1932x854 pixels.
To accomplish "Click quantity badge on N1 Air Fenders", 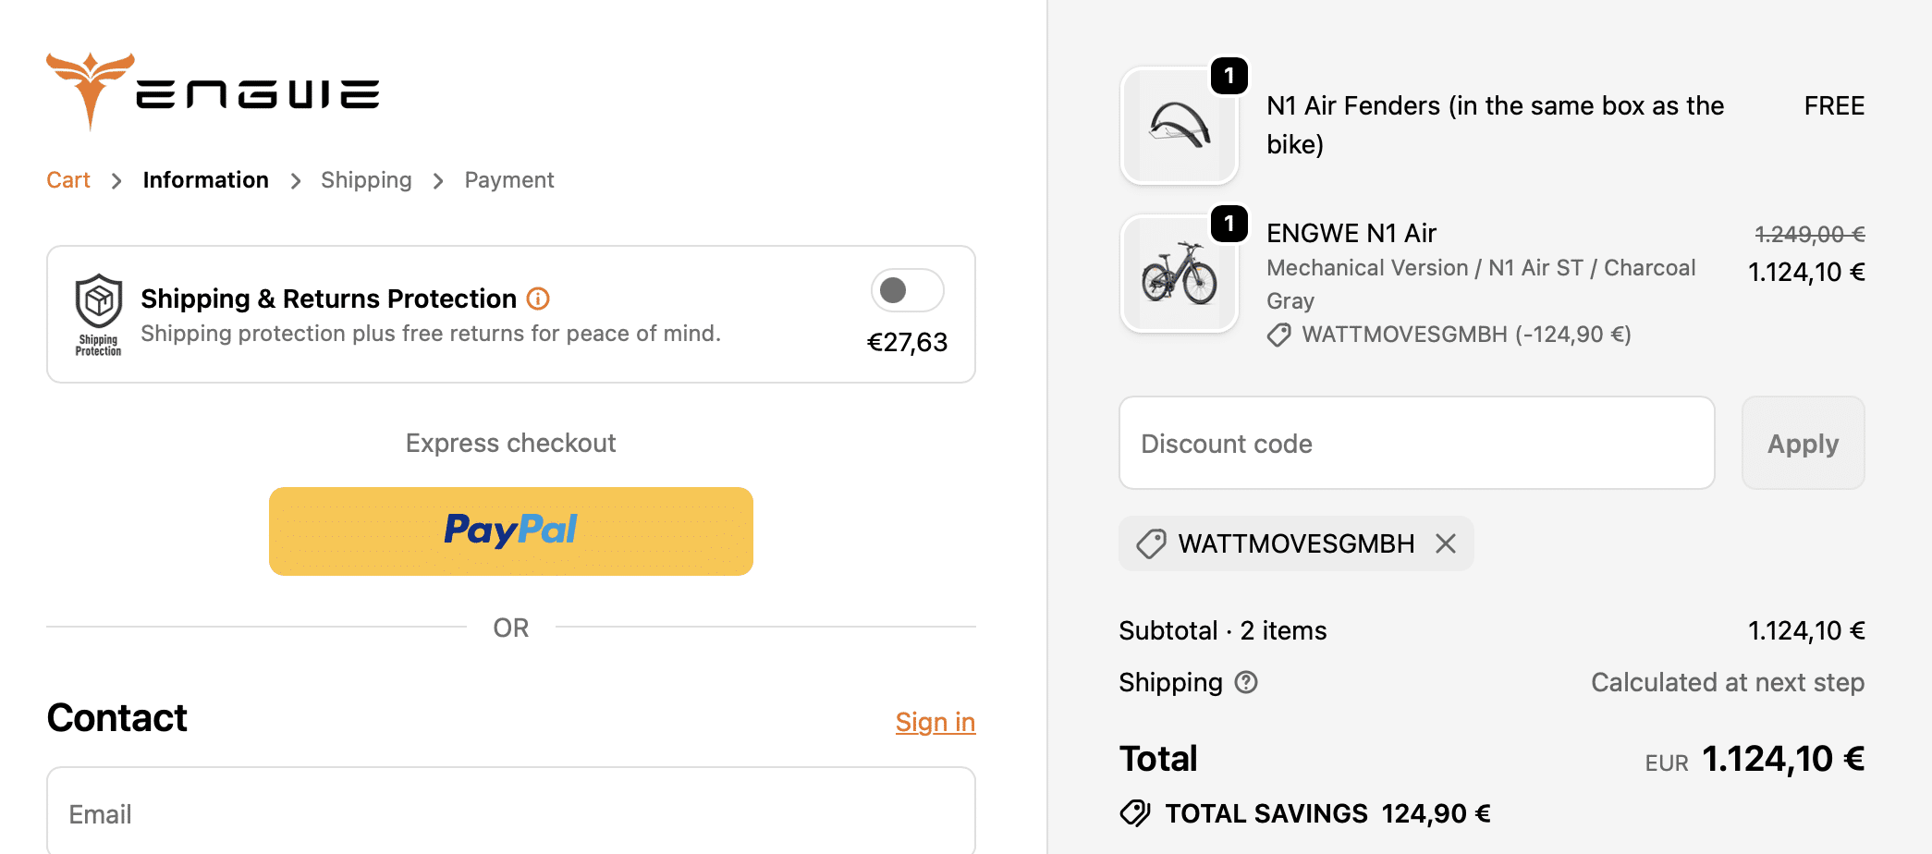I will click(x=1229, y=76).
